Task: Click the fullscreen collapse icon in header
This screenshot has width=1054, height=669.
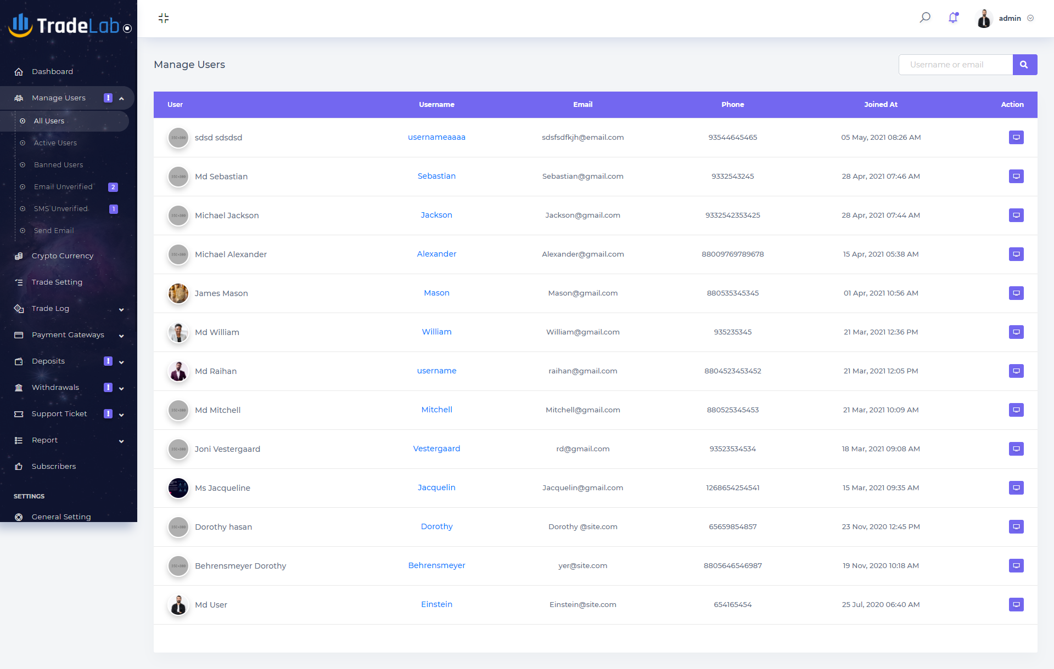Action: 163,18
